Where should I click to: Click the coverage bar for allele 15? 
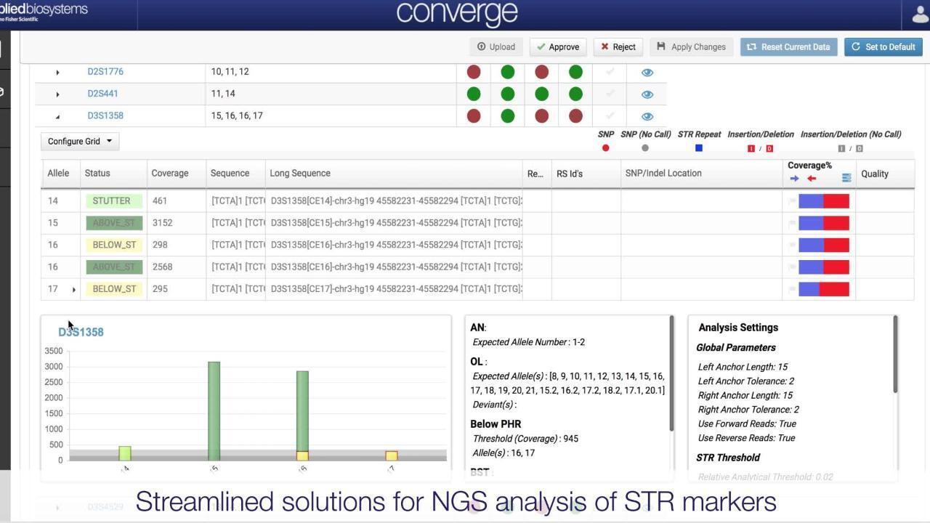824,223
